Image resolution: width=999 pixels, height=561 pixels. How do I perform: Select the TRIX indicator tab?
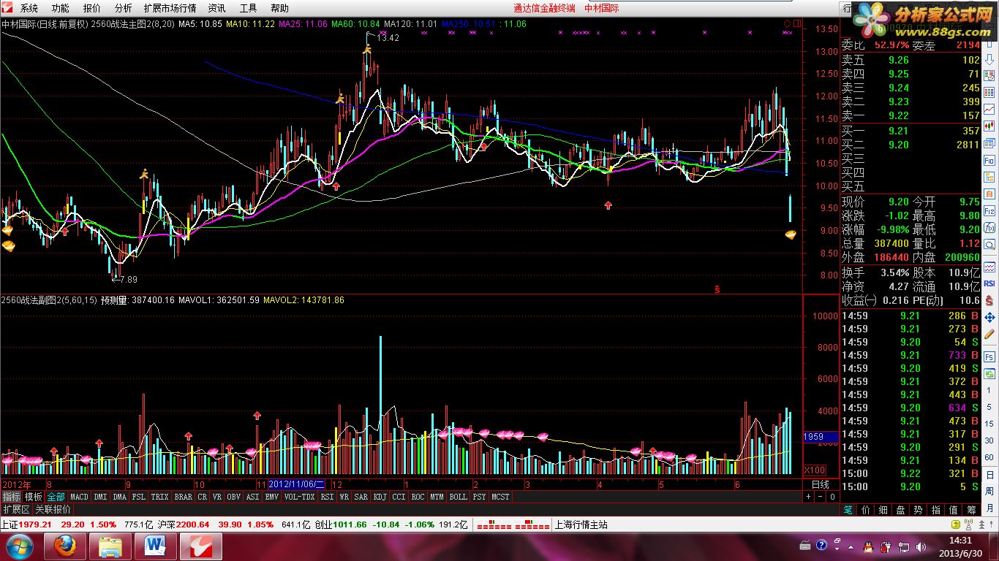159,497
